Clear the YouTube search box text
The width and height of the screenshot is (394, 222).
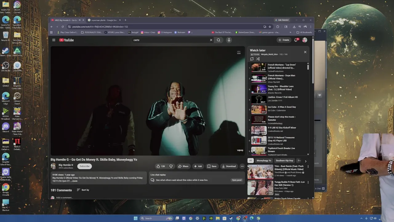tap(211, 40)
